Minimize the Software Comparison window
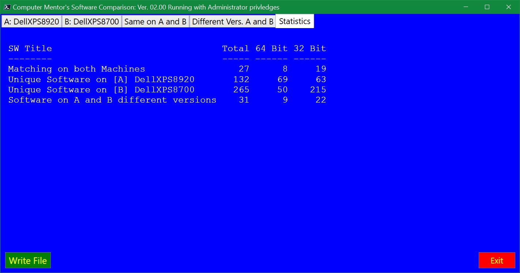This screenshot has width=520, height=273. (466, 7)
